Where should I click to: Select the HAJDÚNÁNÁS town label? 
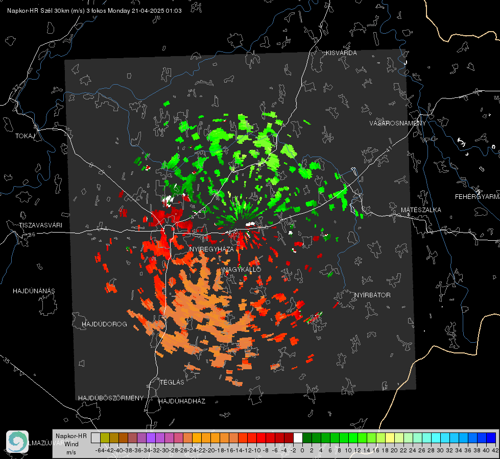34,291
